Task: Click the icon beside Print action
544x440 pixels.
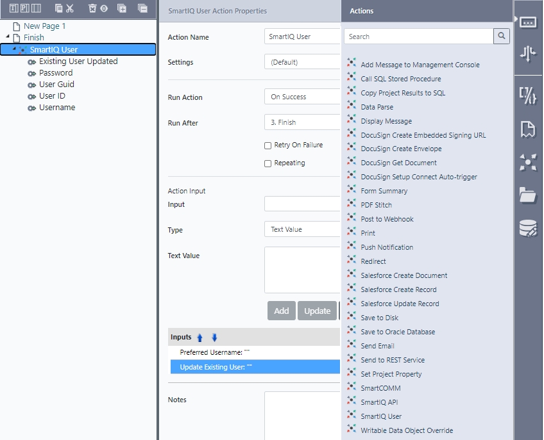Action: pos(352,231)
